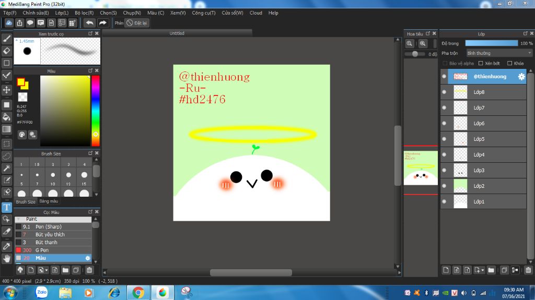Zoom out in the Navigator panel
Image resolution: width=535 pixels, height=300 pixels.
pyautogui.click(x=410, y=43)
